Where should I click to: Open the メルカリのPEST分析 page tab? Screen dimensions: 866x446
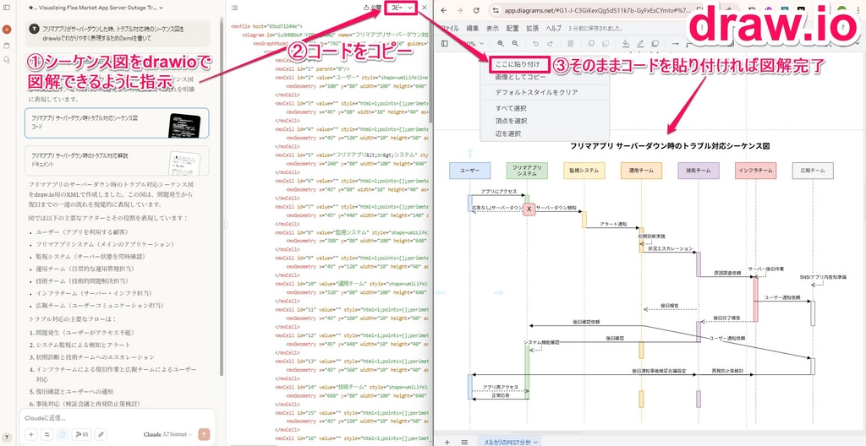[x=510, y=441]
